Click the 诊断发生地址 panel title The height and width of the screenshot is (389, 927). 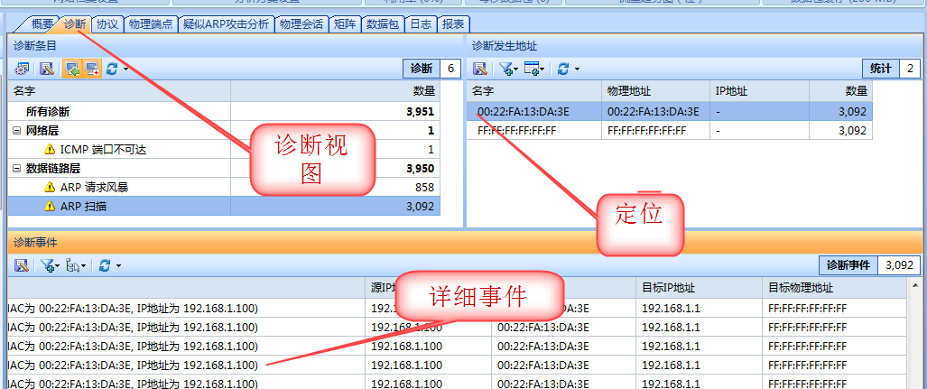pos(505,45)
